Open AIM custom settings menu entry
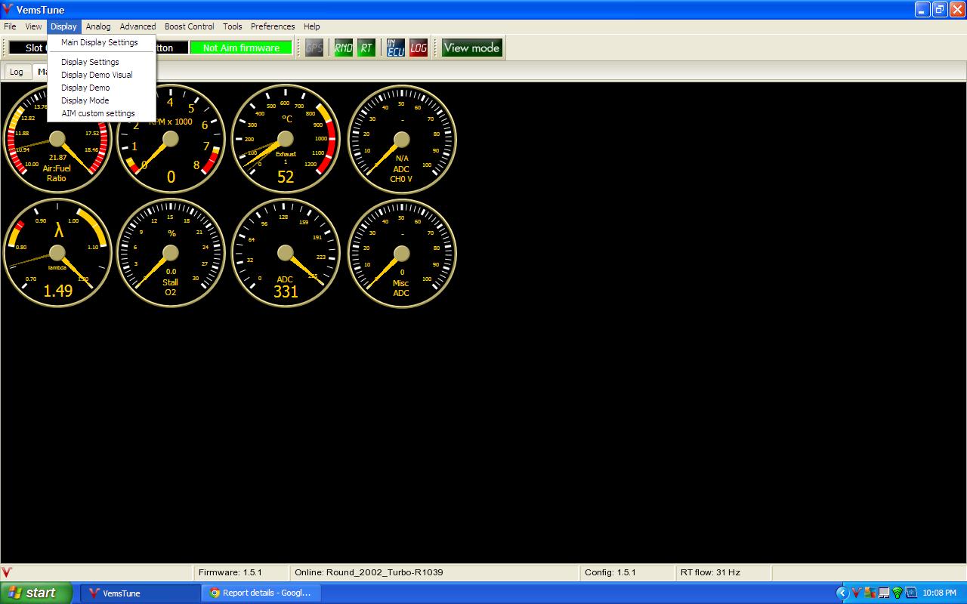Image resolution: width=967 pixels, height=604 pixels. pos(101,113)
